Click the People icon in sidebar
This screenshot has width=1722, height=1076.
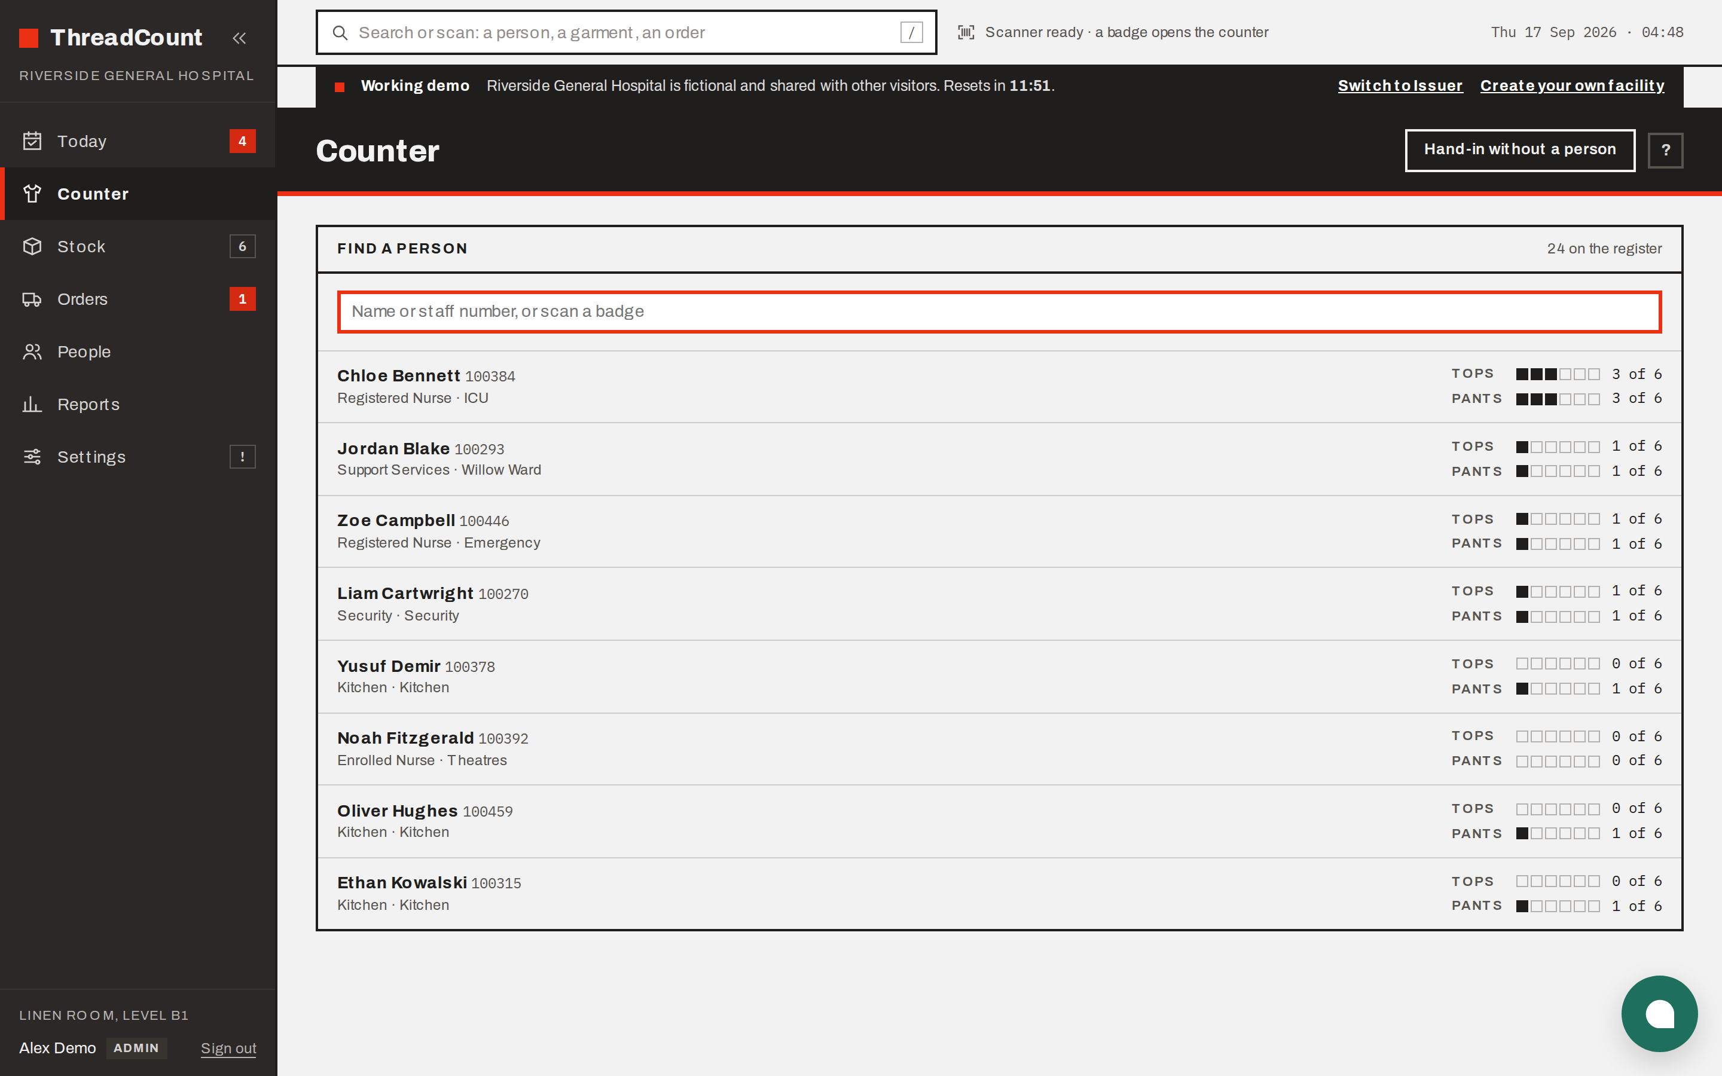coord(32,351)
